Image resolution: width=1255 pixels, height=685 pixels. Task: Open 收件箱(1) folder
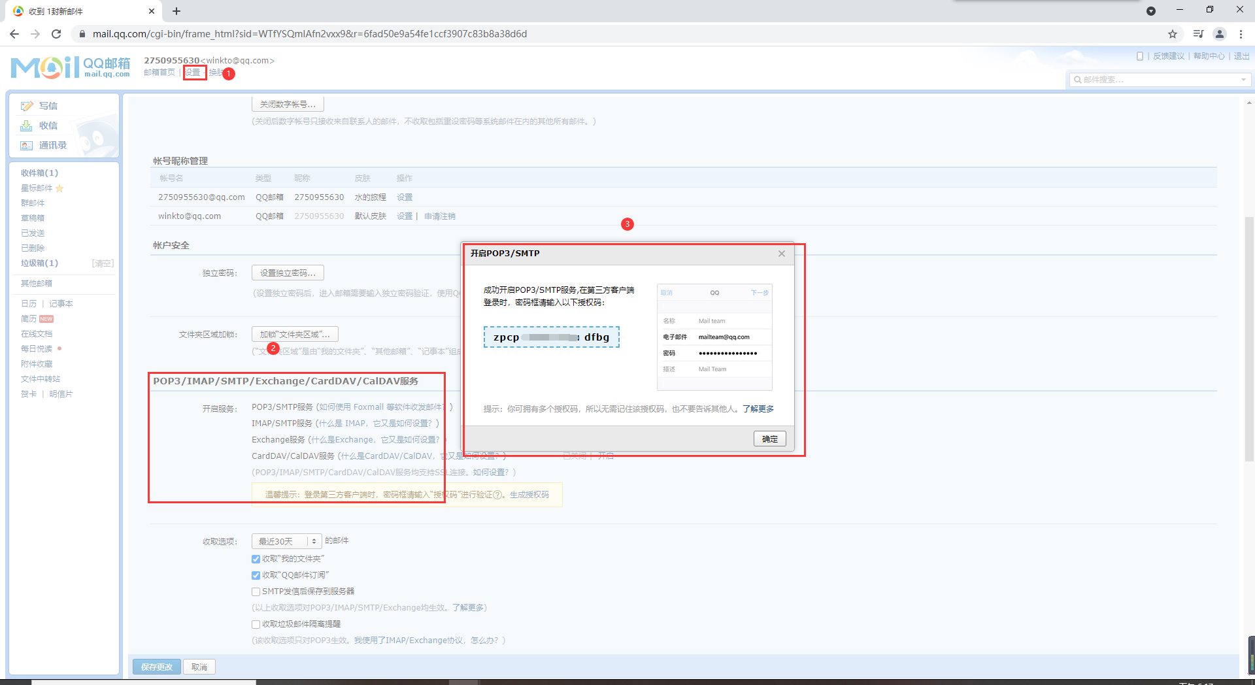click(x=39, y=173)
